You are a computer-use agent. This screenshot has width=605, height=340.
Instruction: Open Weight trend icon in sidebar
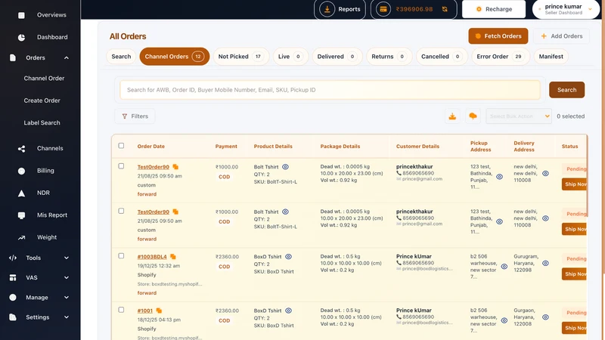(x=22, y=238)
